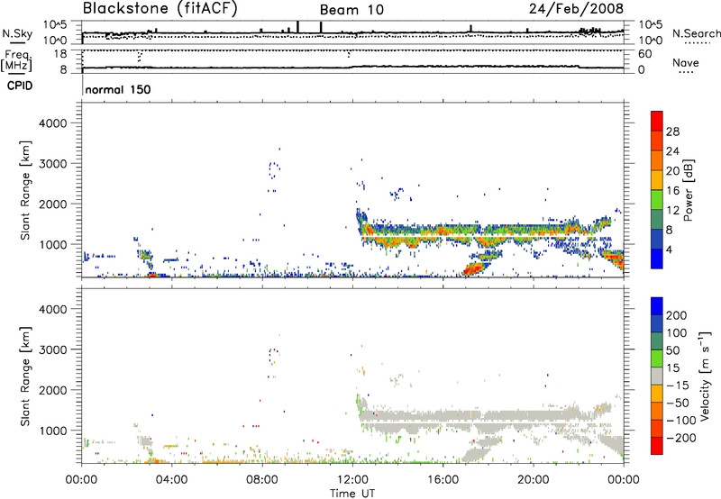Select the 'normal 150' CPID text
The image size is (721, 499).
click(118, 89)
